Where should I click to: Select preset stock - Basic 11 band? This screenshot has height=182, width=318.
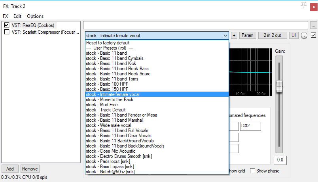tap(157, 53)
